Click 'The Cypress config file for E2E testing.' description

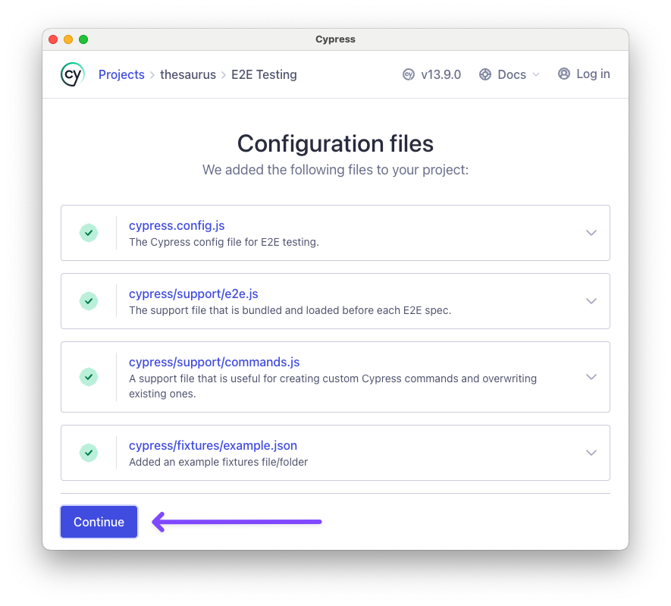point(224,242)
